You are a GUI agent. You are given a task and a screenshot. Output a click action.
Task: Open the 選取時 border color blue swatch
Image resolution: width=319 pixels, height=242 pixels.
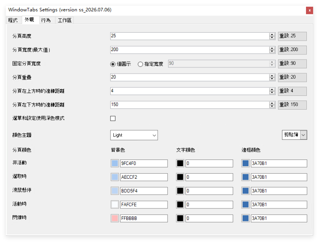click(x=246, y=177)
